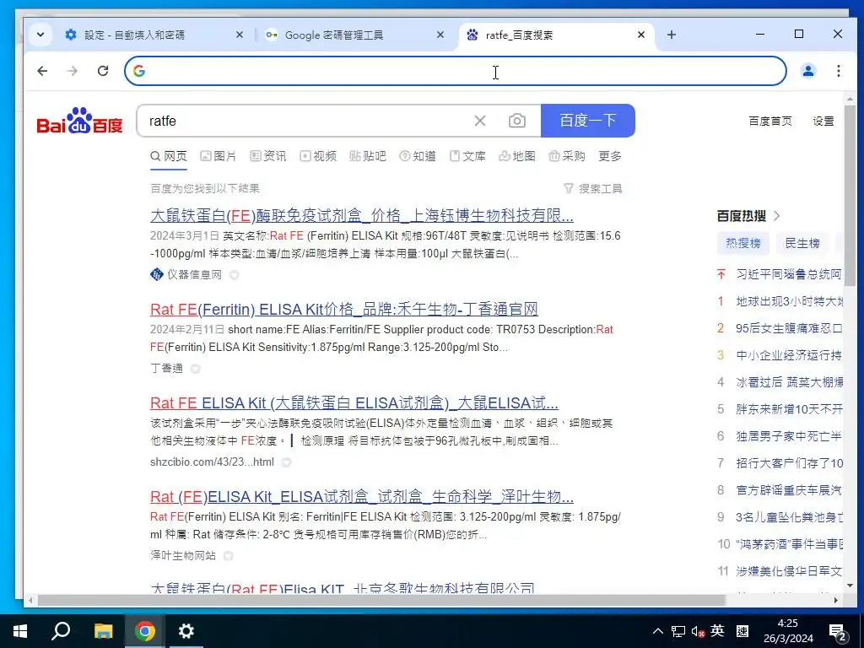This screenshot has width=864, height=648.
Task: Open result Rat FE ELISA Kit (大鼠铁蛋白 ELISA试剂盒)
Action: click(x=354, y=402)
